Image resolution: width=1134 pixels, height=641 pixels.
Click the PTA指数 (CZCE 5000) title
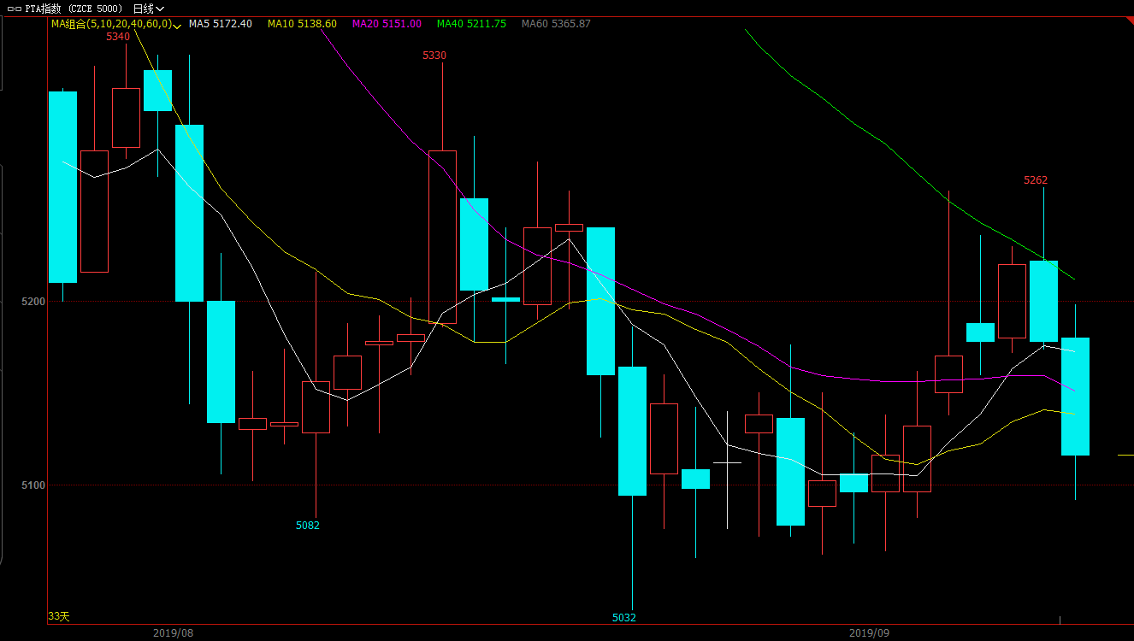click(x=74, y=9)
